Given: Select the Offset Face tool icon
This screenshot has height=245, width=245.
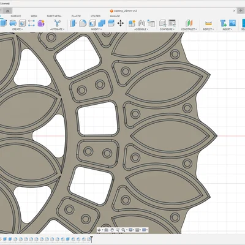Looking at the screenshot, I should tap(111, 23).
